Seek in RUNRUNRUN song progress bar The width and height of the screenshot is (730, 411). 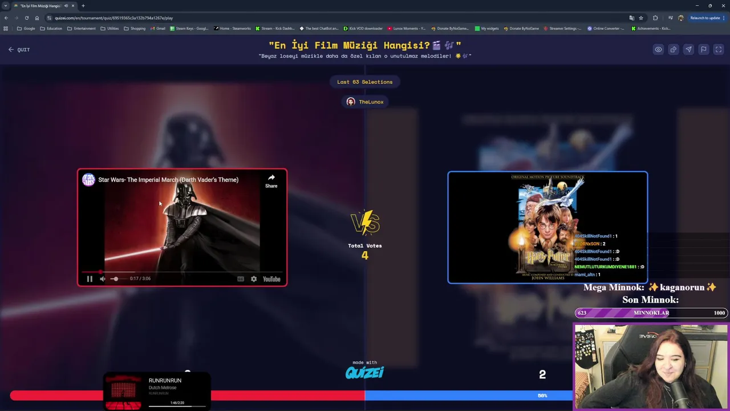[177, 406]
